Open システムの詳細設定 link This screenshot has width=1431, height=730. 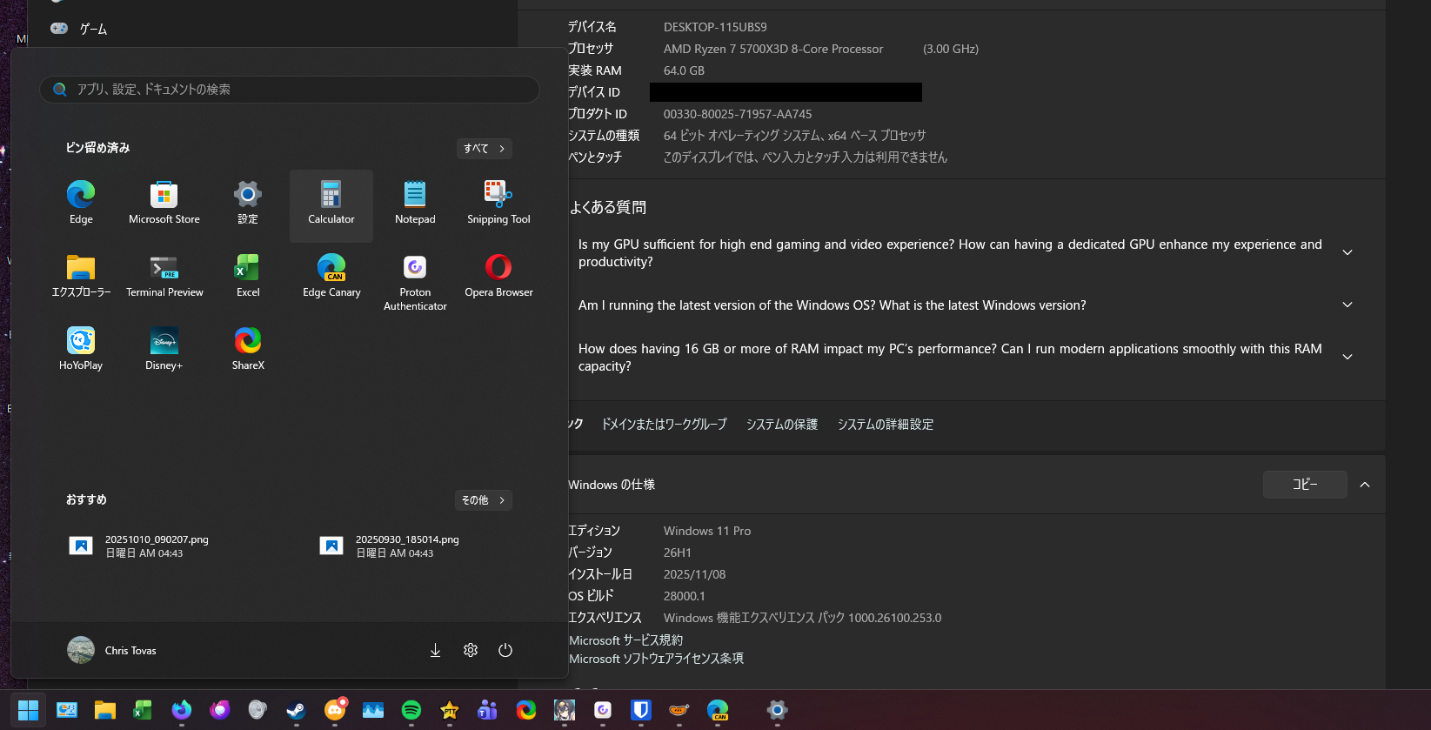point(886,425)
